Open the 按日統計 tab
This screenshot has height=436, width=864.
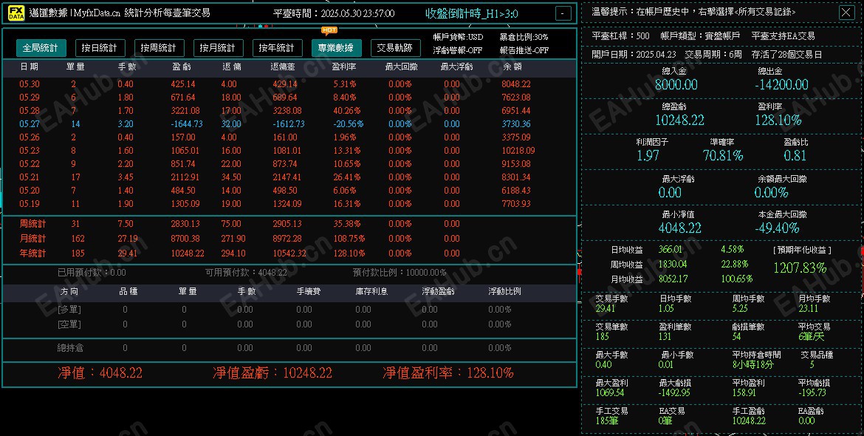coord(100,47)
